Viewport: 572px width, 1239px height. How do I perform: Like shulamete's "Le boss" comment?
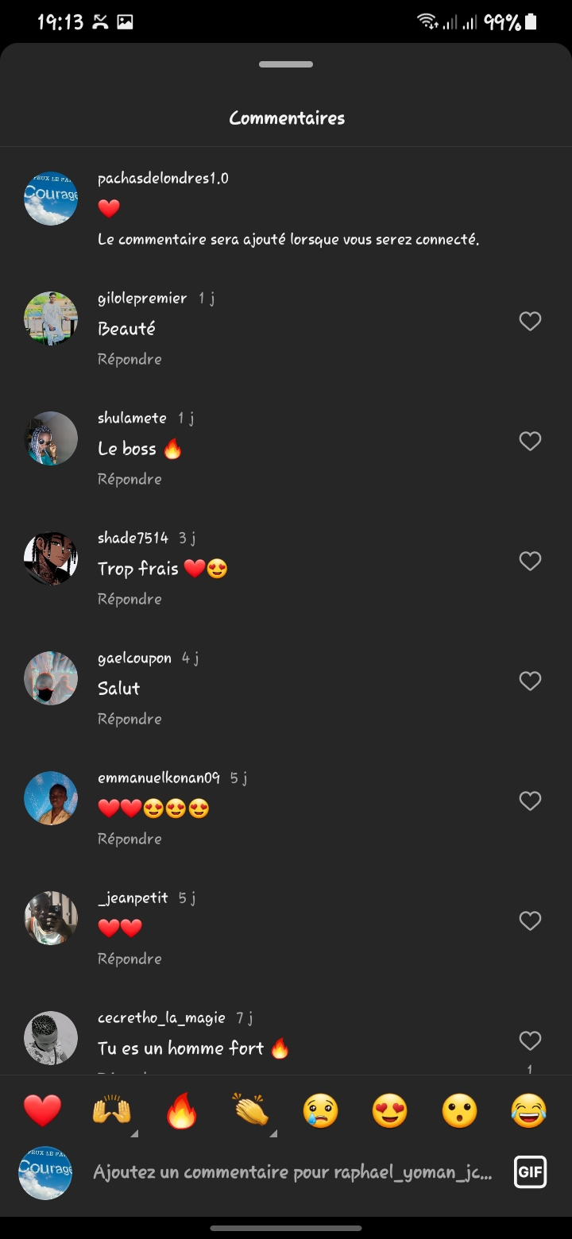click(530, 441)
